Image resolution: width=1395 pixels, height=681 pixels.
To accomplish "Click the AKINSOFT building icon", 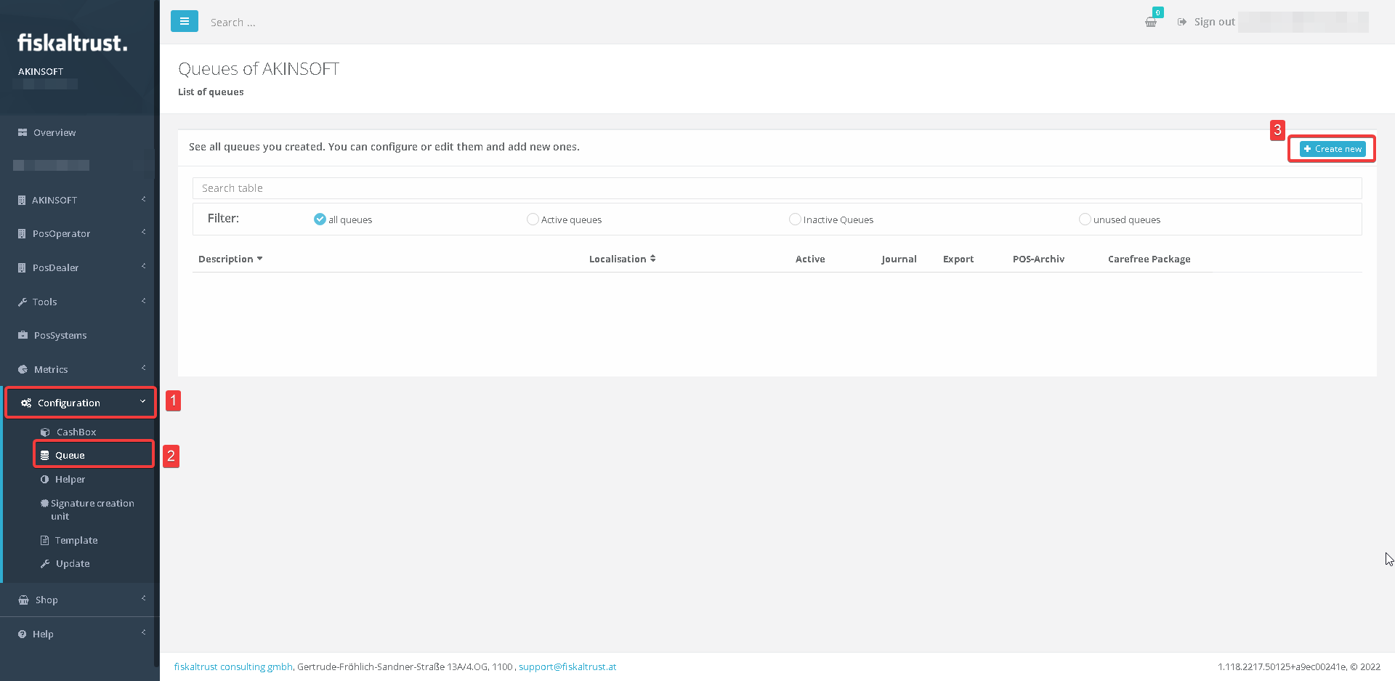I will coord(22,200).
